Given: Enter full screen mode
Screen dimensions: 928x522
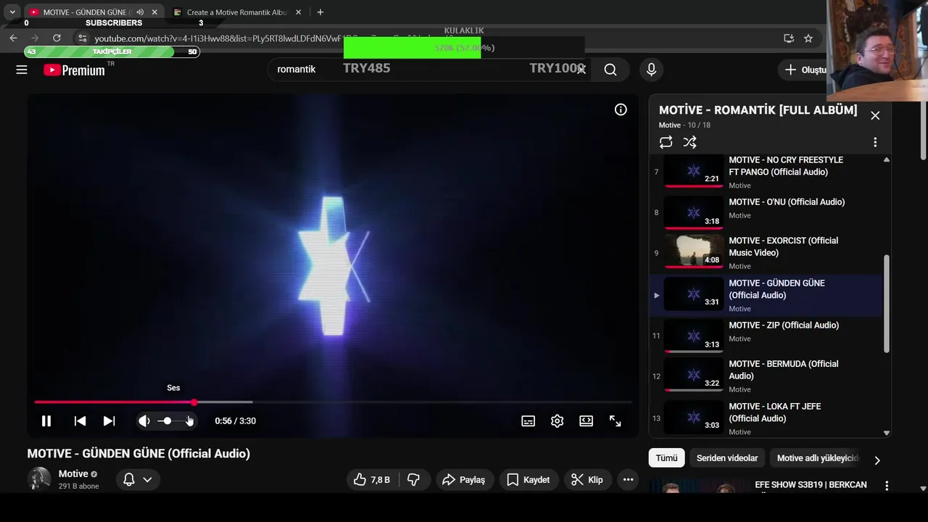Looking at the screenshot, I should (615, 421).
